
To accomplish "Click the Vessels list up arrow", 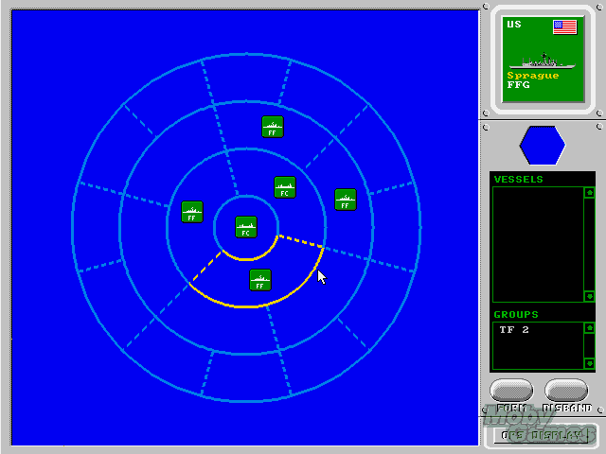I will pyautogui.click(x=589, y=192).
